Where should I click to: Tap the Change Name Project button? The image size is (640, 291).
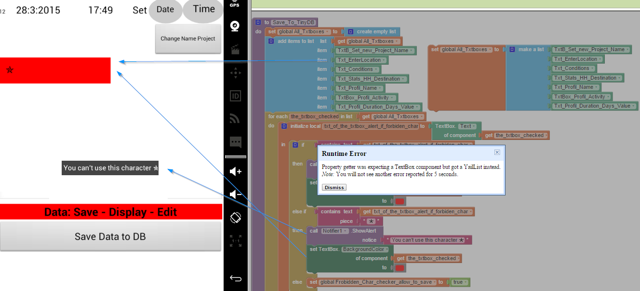(188, 39)
